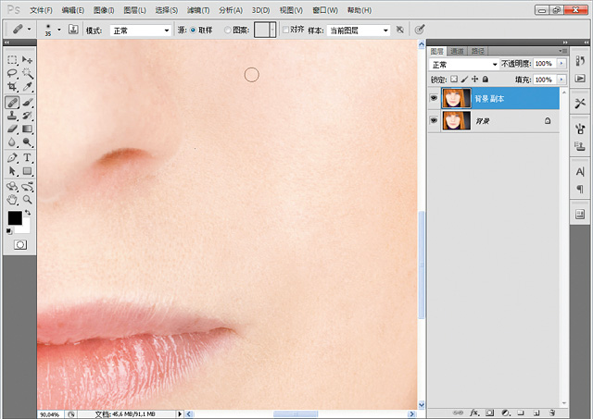Toggle lock transparent pixels

click(x=454, y=80)
